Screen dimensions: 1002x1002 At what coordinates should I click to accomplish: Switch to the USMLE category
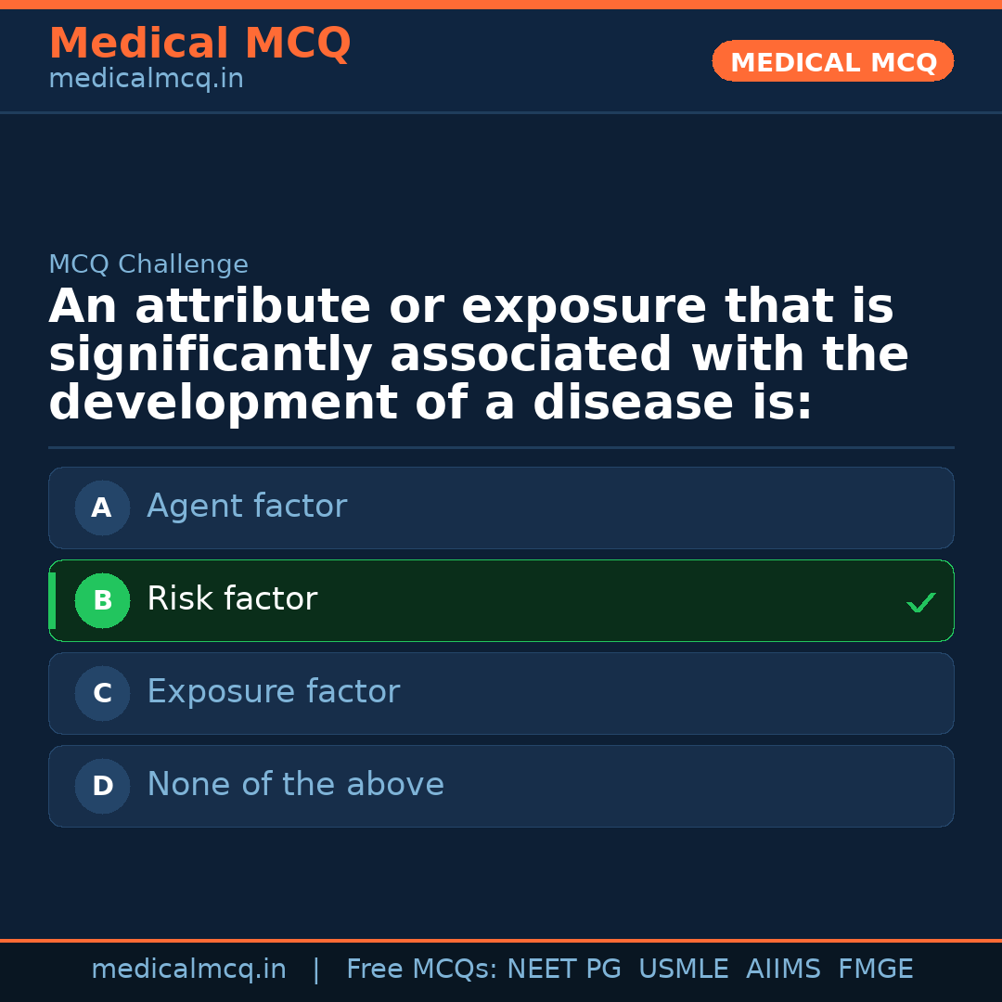tap(684, 969)
